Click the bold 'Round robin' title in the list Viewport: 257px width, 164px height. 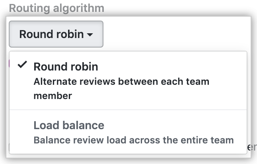pos(66,66)
